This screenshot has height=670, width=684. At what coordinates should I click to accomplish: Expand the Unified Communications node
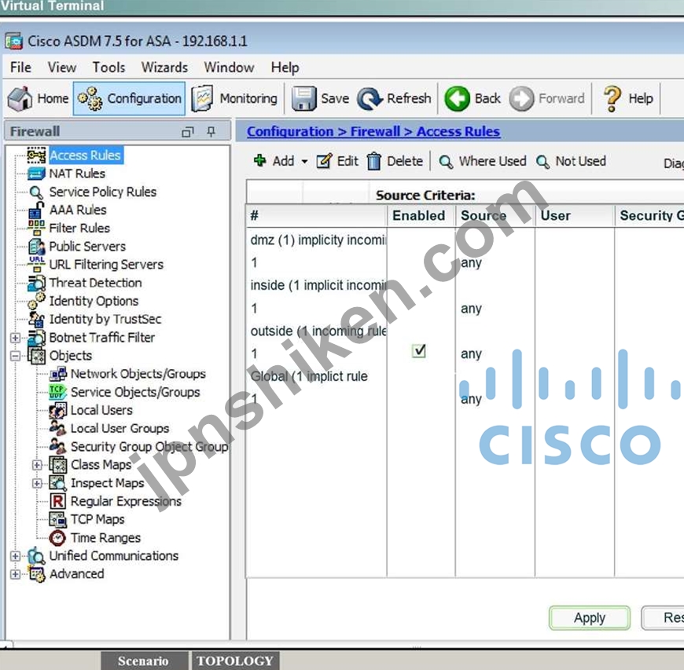point(15,556)
